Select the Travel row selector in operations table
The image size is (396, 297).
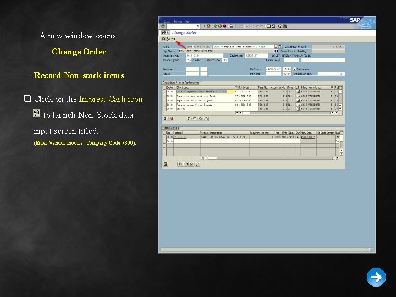tap(164, 109)
